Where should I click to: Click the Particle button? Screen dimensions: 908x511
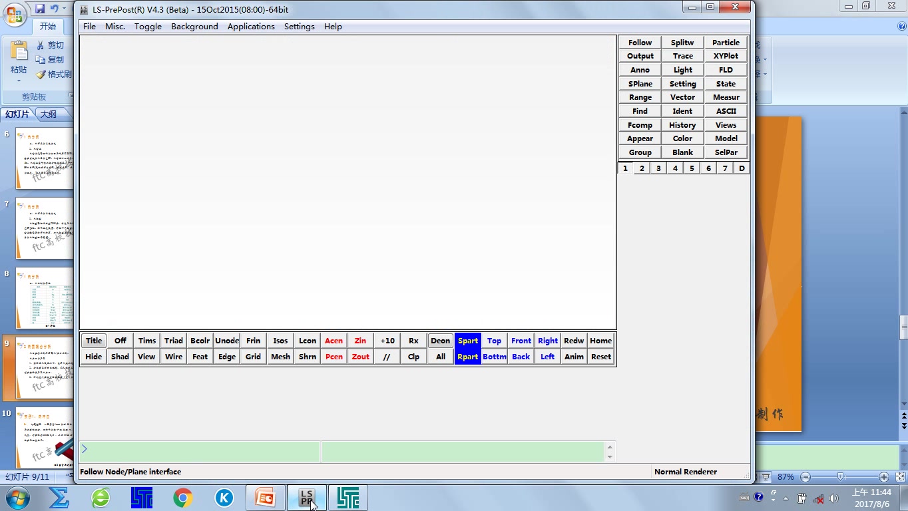click(726, 43)
